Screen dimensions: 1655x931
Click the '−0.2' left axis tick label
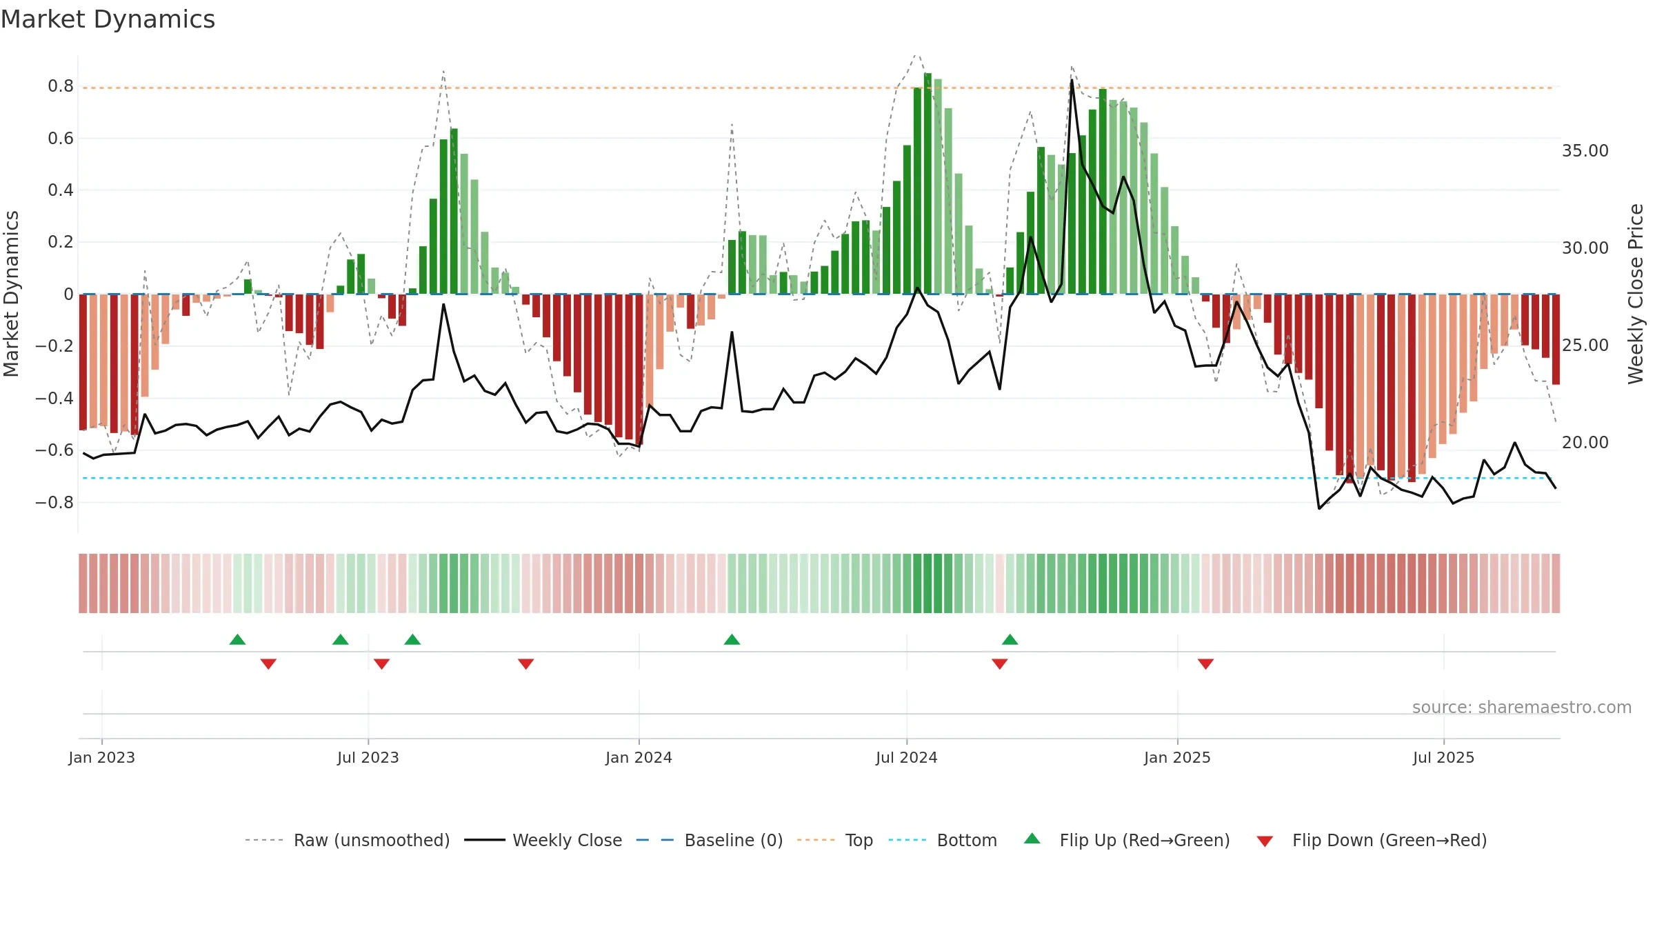pyautogui.click(x=54, y=346)
